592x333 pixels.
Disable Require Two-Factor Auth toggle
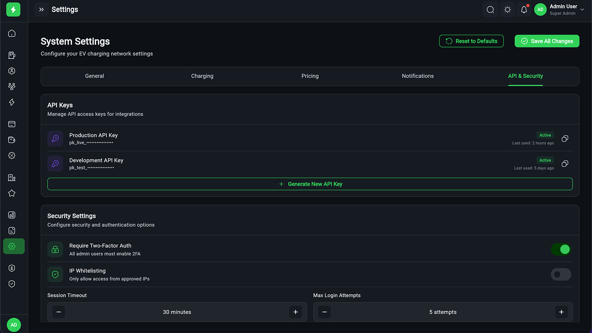click(x=561, y=250)
